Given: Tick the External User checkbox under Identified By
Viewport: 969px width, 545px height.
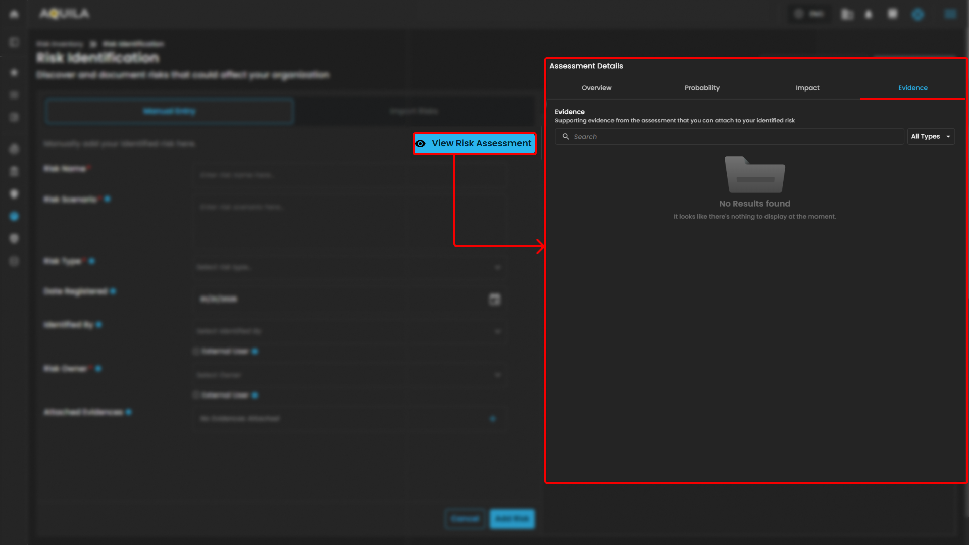Looking at the screenshot, I should point(196,351).
